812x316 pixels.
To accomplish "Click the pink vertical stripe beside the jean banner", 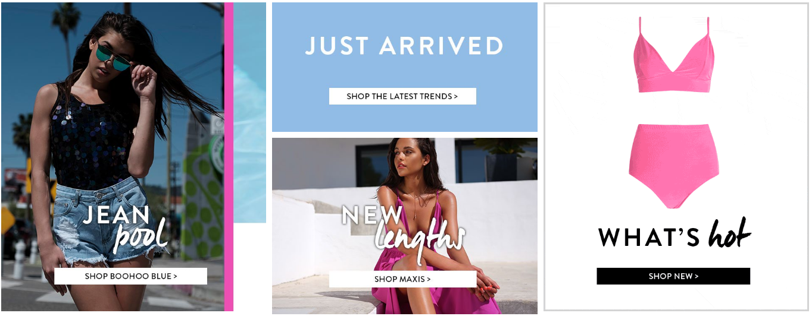I will point(229,157).
